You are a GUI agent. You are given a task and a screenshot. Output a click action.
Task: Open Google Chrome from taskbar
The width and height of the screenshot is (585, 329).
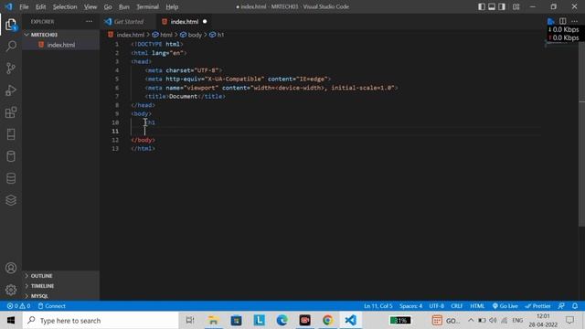(327, 321)
